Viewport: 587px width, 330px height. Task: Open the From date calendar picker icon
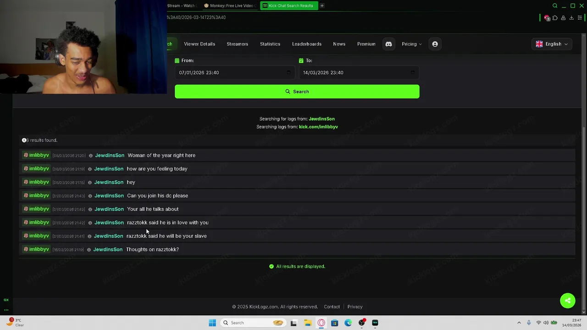[x=288, y=72]
